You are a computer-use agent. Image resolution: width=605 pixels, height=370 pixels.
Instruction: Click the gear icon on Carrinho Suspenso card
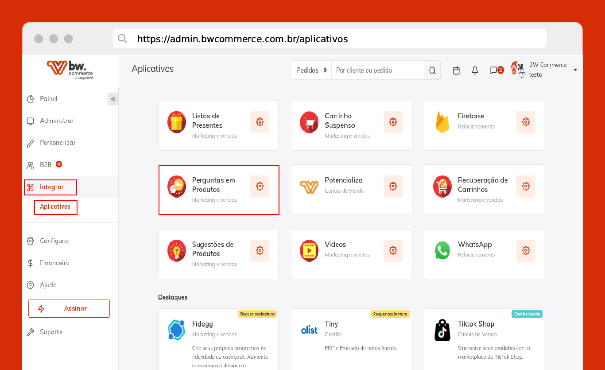pyautogui.click(x=393, y=122)
